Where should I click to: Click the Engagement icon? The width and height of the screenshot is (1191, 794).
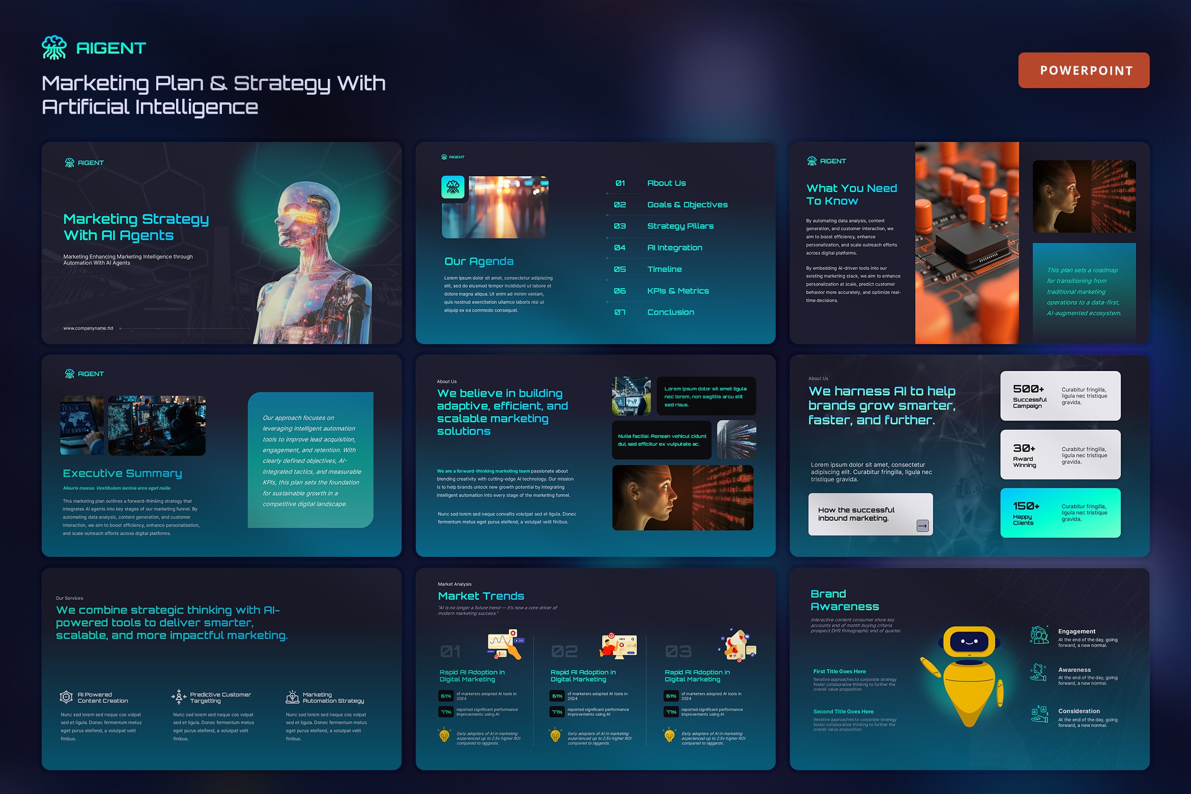pyautogui.click(x=1039, y=635)
